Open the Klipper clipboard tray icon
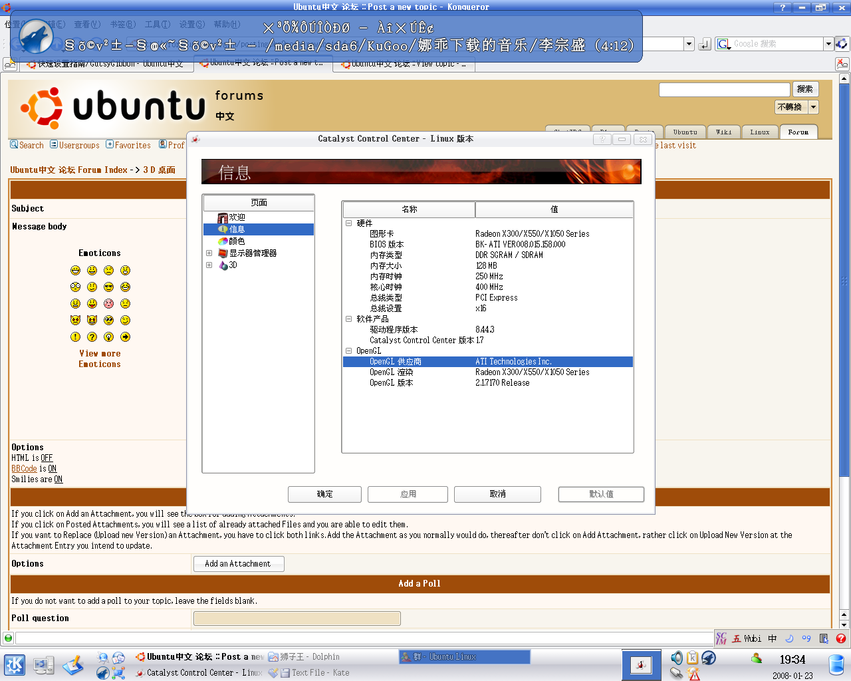Viewport: 851px width, 681px height. coord(692,658)
